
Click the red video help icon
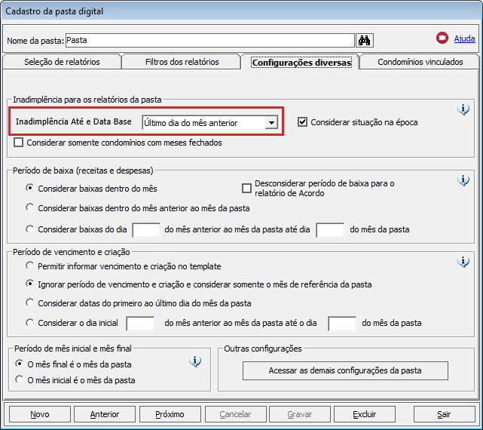[x=442, y=38]
